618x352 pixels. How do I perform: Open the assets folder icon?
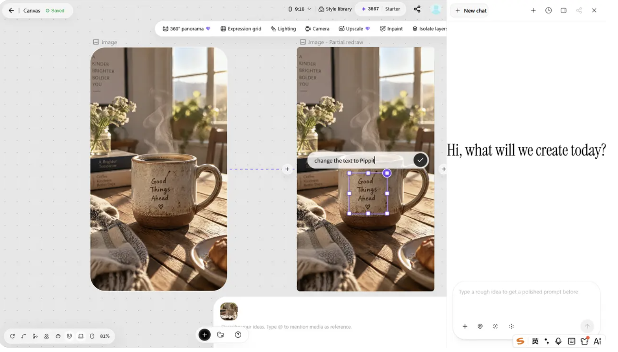220,335
